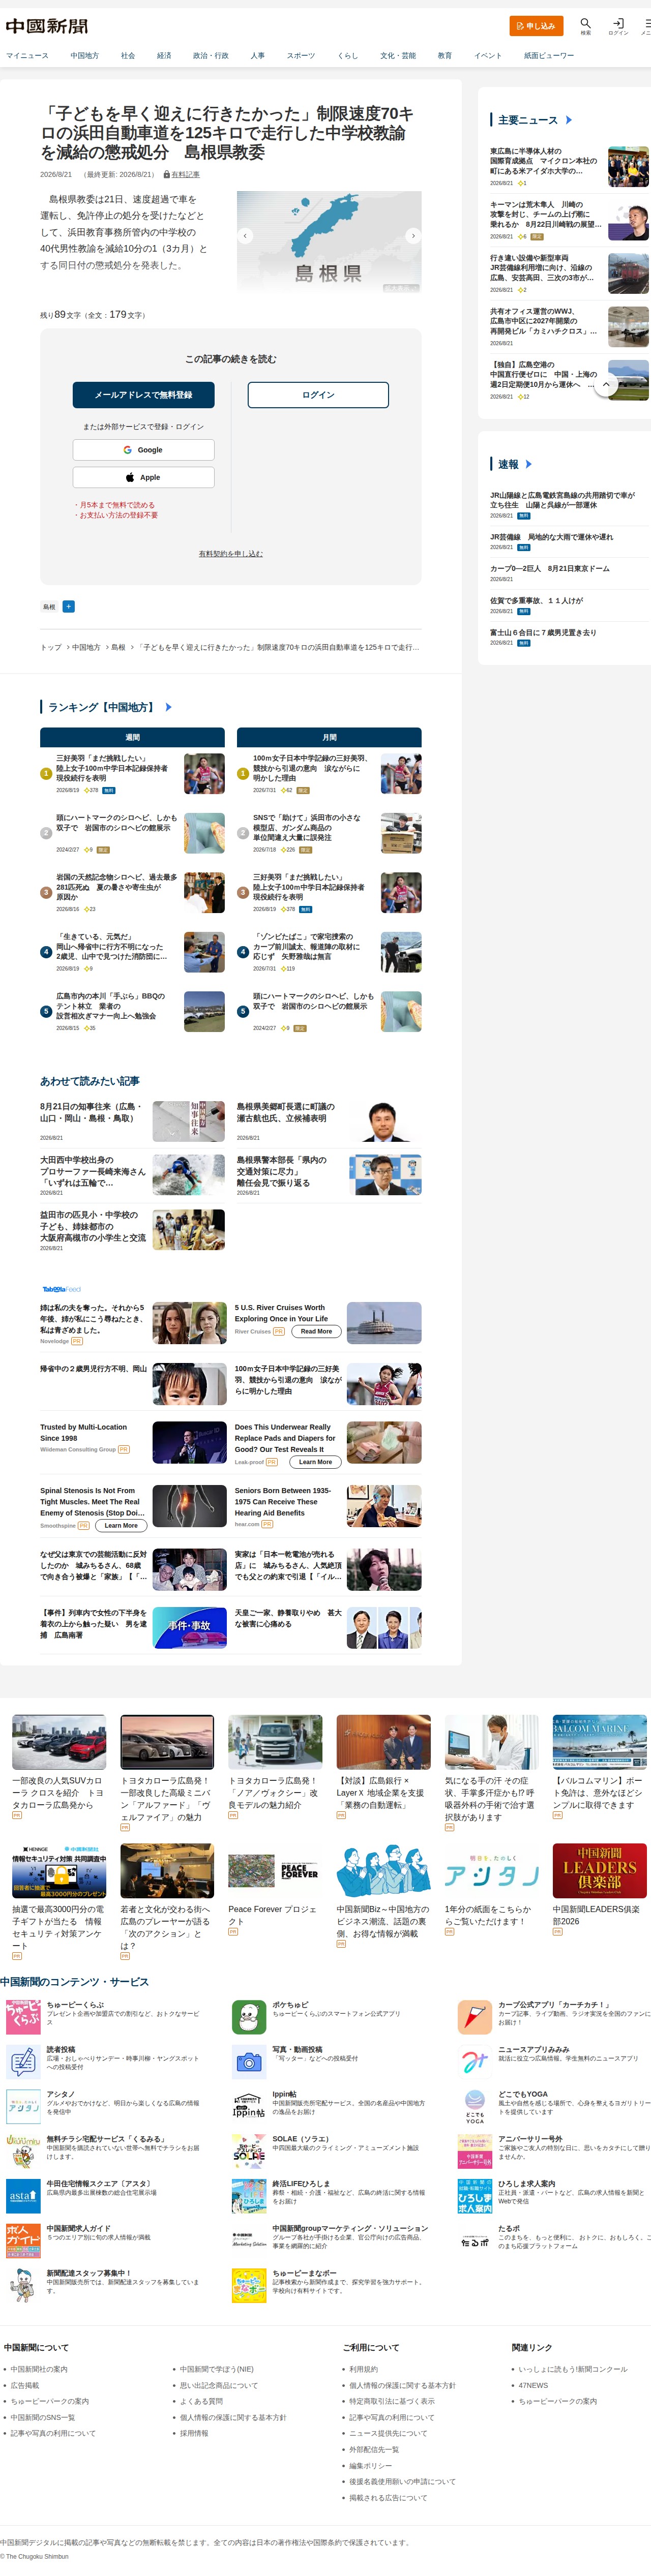Open the 中国新聞LEADERS倶楽部 thumbnail
The width and height of the screenshot is (651, 2576).
(599, 1870)
